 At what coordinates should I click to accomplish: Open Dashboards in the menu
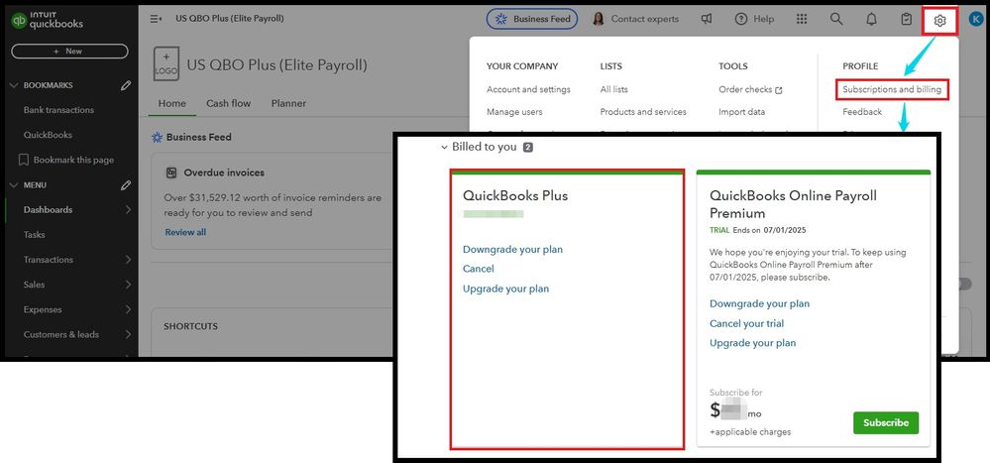pos(48,210)
